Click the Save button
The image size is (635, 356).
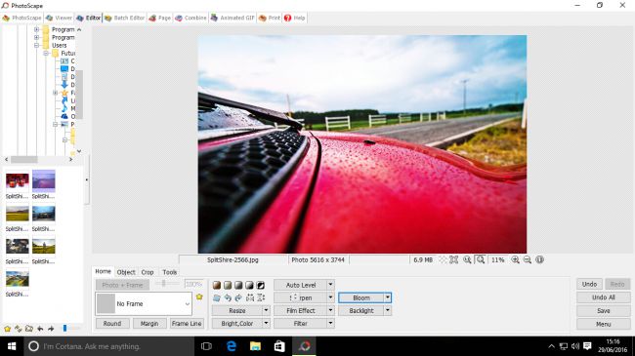pyautogui.click(x=604, y=311)
